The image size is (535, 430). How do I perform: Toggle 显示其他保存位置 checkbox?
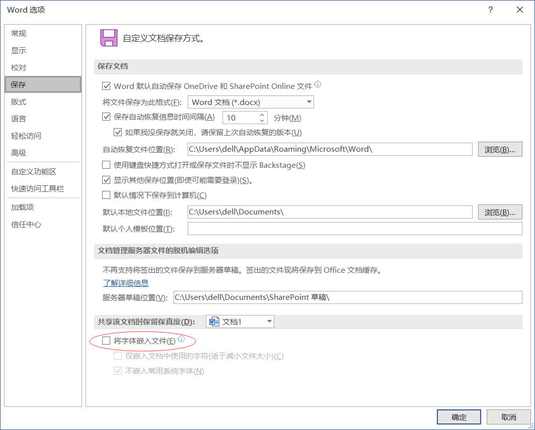point(106,180)
